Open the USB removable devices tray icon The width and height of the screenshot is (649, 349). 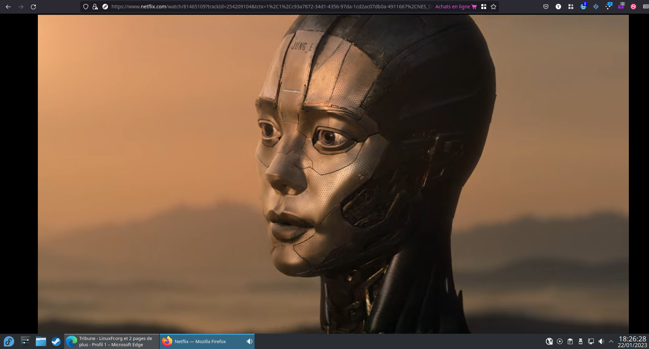(581, 341)
